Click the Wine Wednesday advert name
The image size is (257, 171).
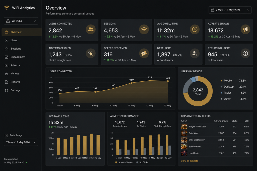197,140
